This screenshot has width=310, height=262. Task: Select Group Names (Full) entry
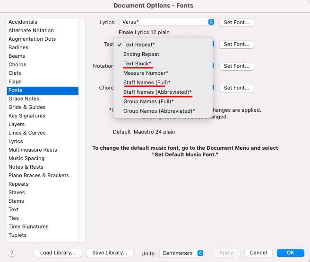coord(148,101)
